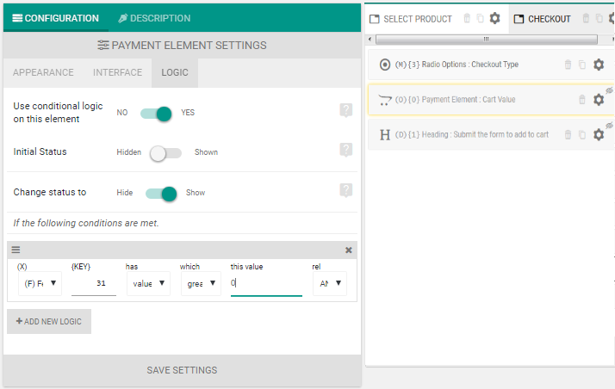Toggle the Initial Status hidden/shown switch
Image resolution: width=615 pixels, height=389 pixels.
click(x=165, y=153)
